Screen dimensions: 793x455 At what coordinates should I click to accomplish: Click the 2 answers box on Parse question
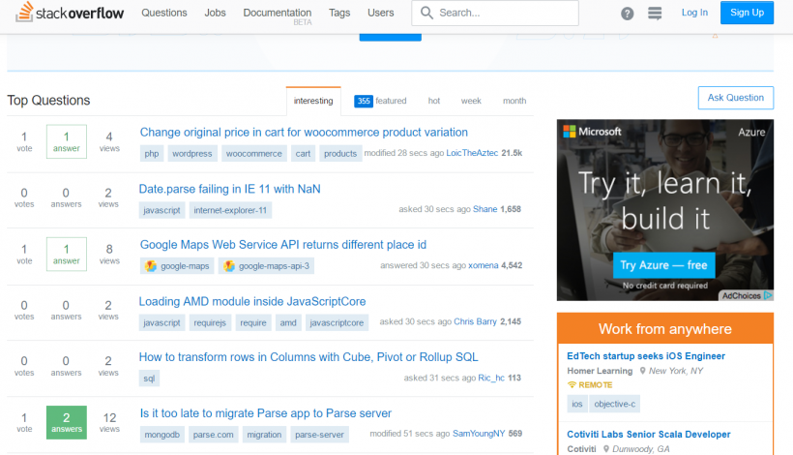point(67,422)
